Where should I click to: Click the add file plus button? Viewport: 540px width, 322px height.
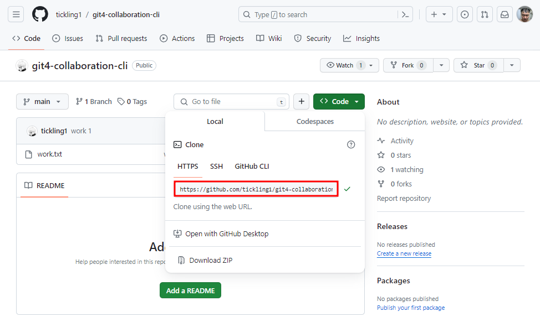[x=302, y=102]
